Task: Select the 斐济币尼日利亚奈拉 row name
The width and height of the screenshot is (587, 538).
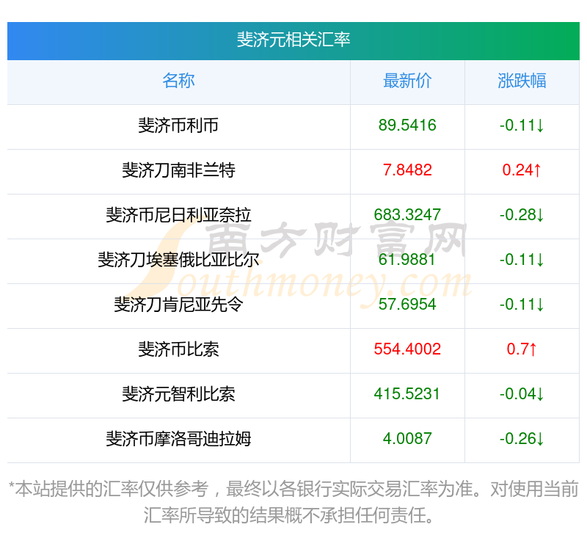Action: pos(178,215)
